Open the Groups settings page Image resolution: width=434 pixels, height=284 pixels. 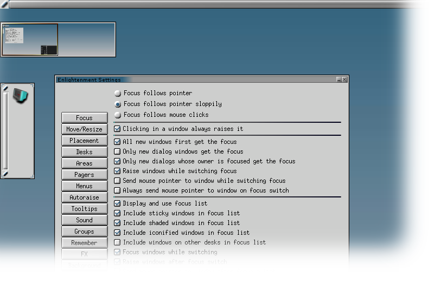pos(85,232)
